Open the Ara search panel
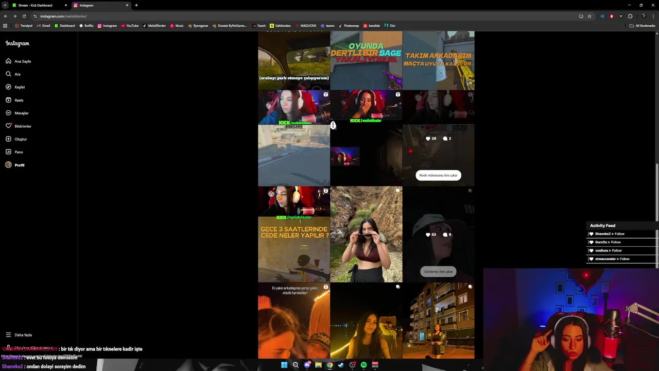Viewport: 659px width, 371px height. point(13,74)
